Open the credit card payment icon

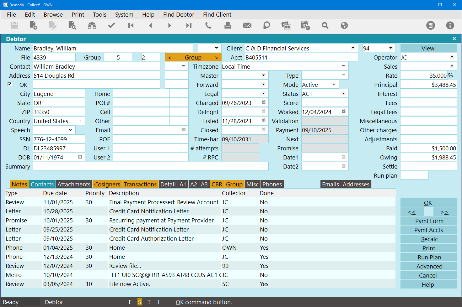pyautogui.click(x=286, y=25)
